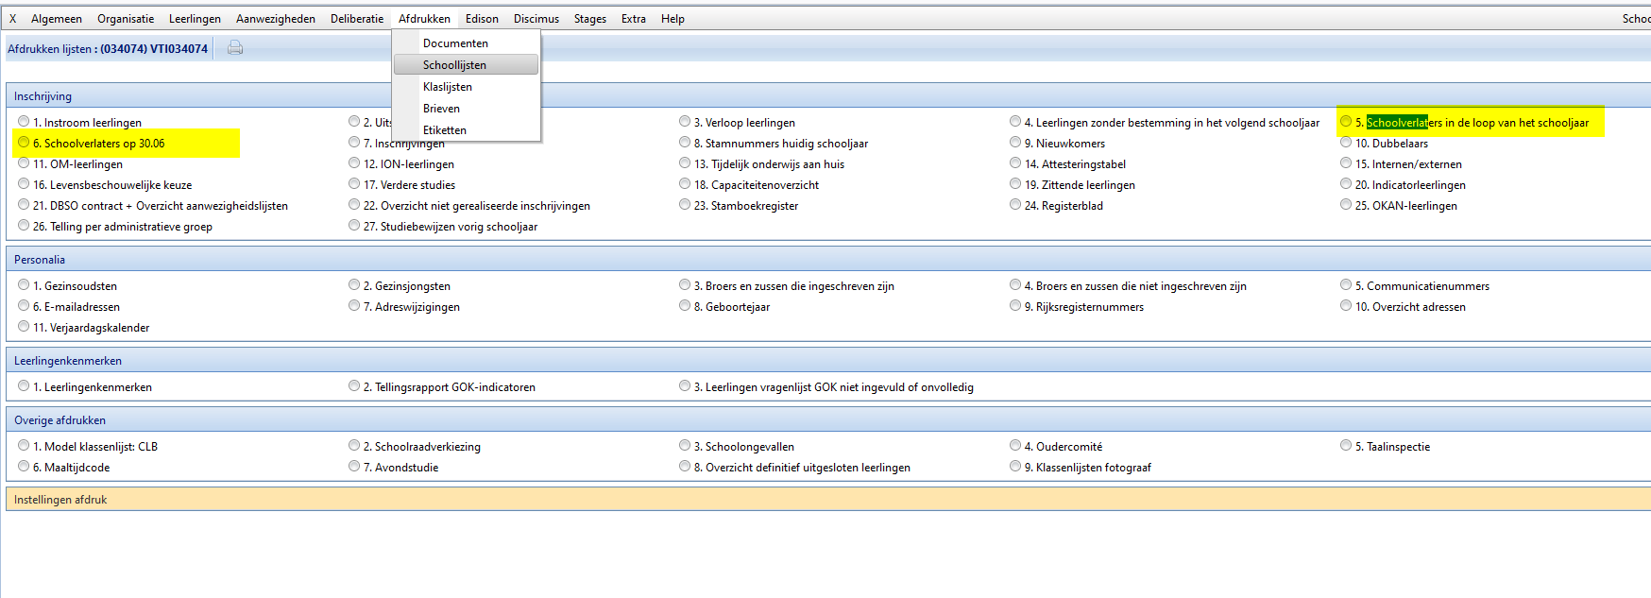The height and width of the screenshot is (598, 1651).
Task: Select 'Etiketten' in the dropdown menu
Action: pyautogui.click(x=445, y=130)
